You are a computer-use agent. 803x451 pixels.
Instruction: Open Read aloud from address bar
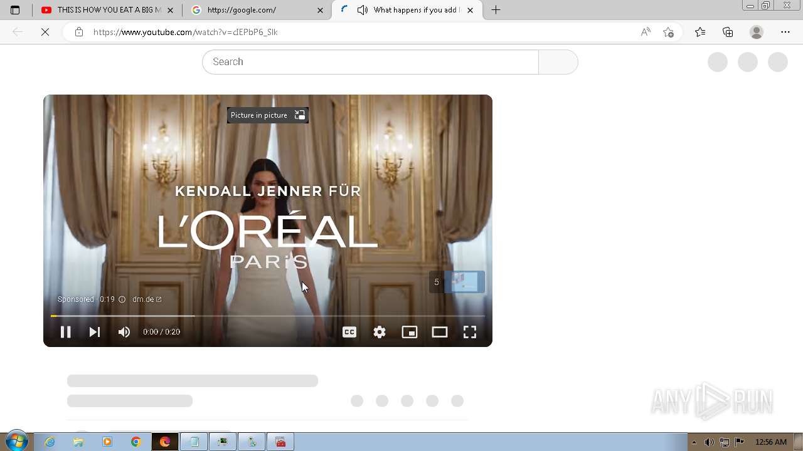[646, 32]
